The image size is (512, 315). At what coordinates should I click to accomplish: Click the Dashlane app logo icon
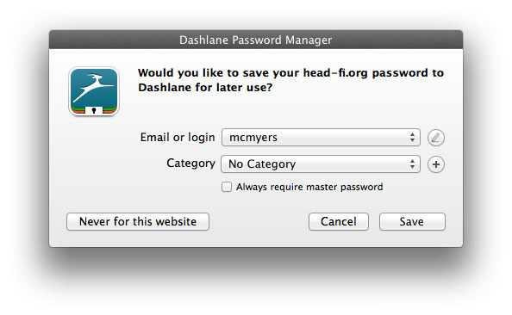[x=94, y=91]
